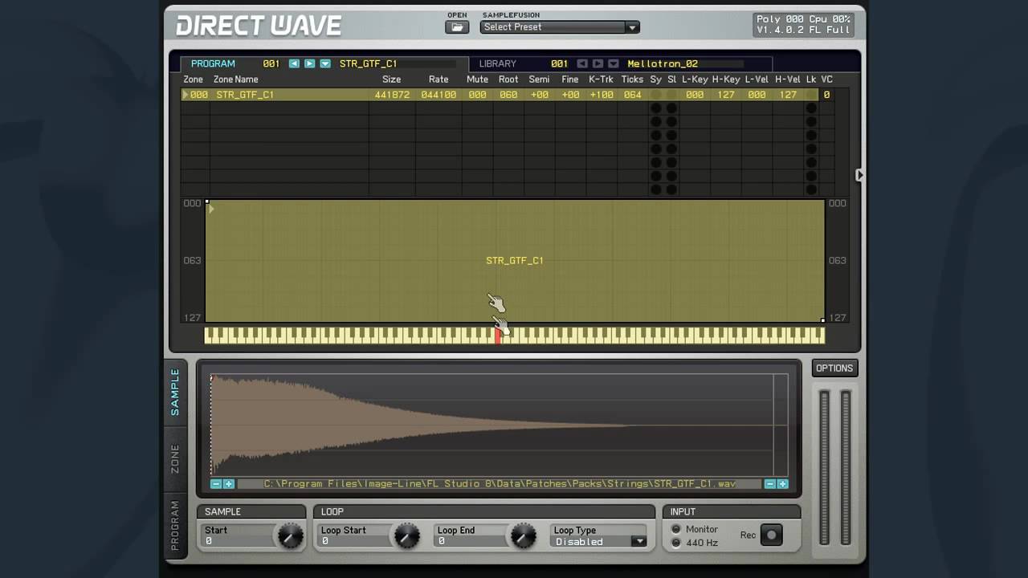Go to the next library entry with the right arrow
Image resolution: width=1028 pixels, height=578 pixels.
(598, 63)
